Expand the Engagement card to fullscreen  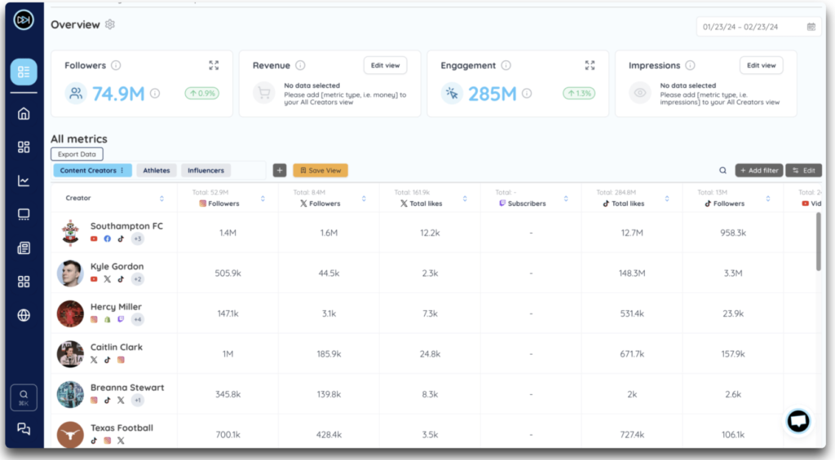590,65
